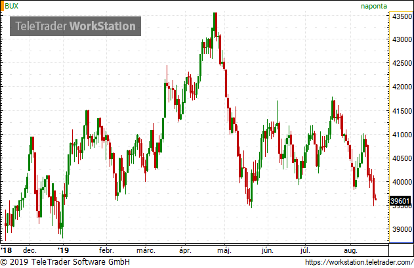
Task: Click the 39000 price axis label
Action: click(x=402, y=229)
